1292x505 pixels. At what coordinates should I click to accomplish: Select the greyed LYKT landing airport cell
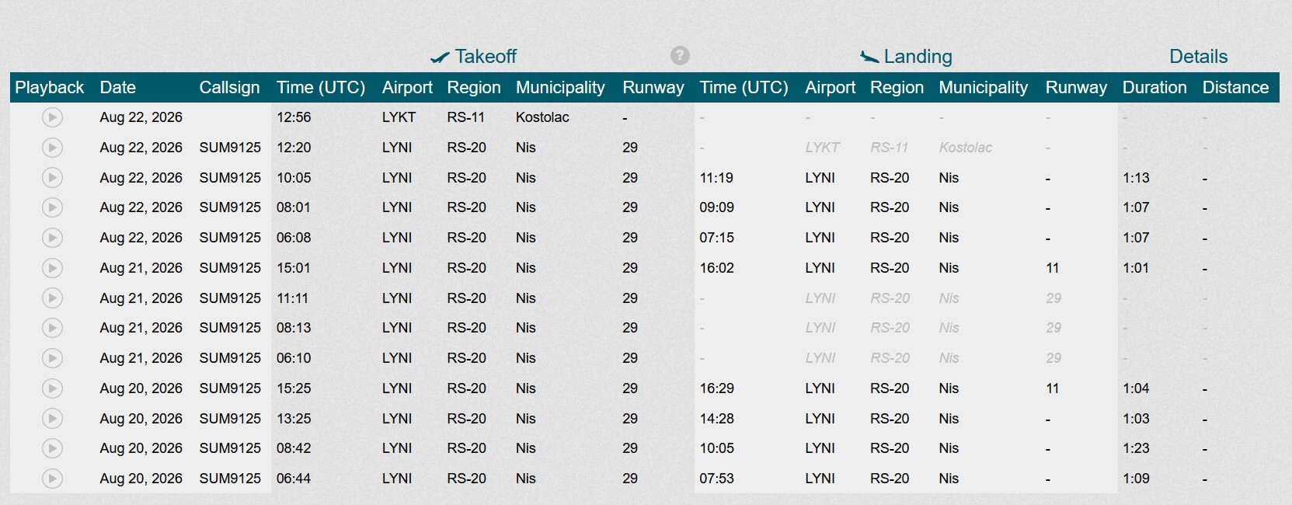[822, 148]
